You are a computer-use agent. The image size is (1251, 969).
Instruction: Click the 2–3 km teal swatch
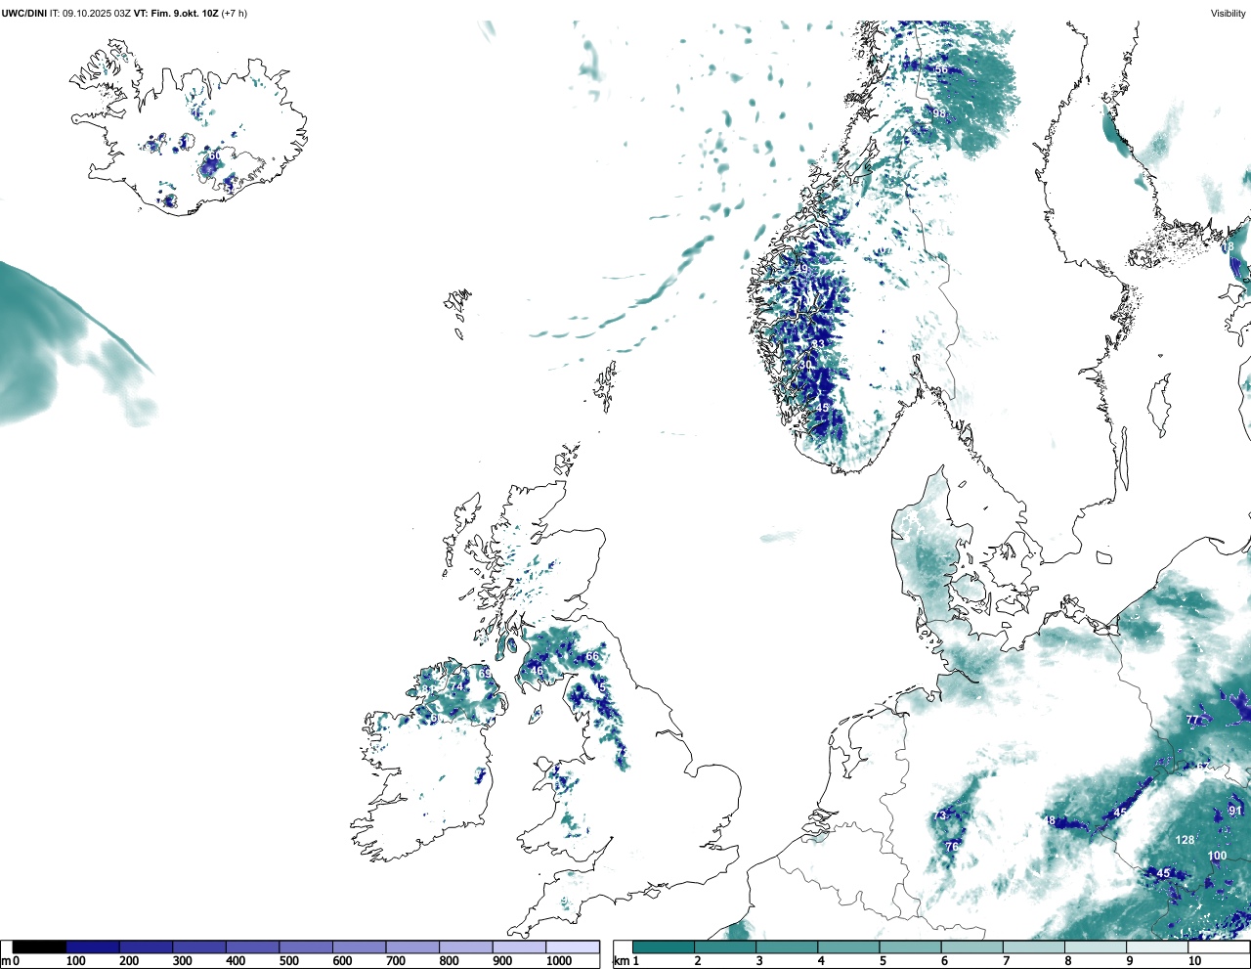(725, 947)
